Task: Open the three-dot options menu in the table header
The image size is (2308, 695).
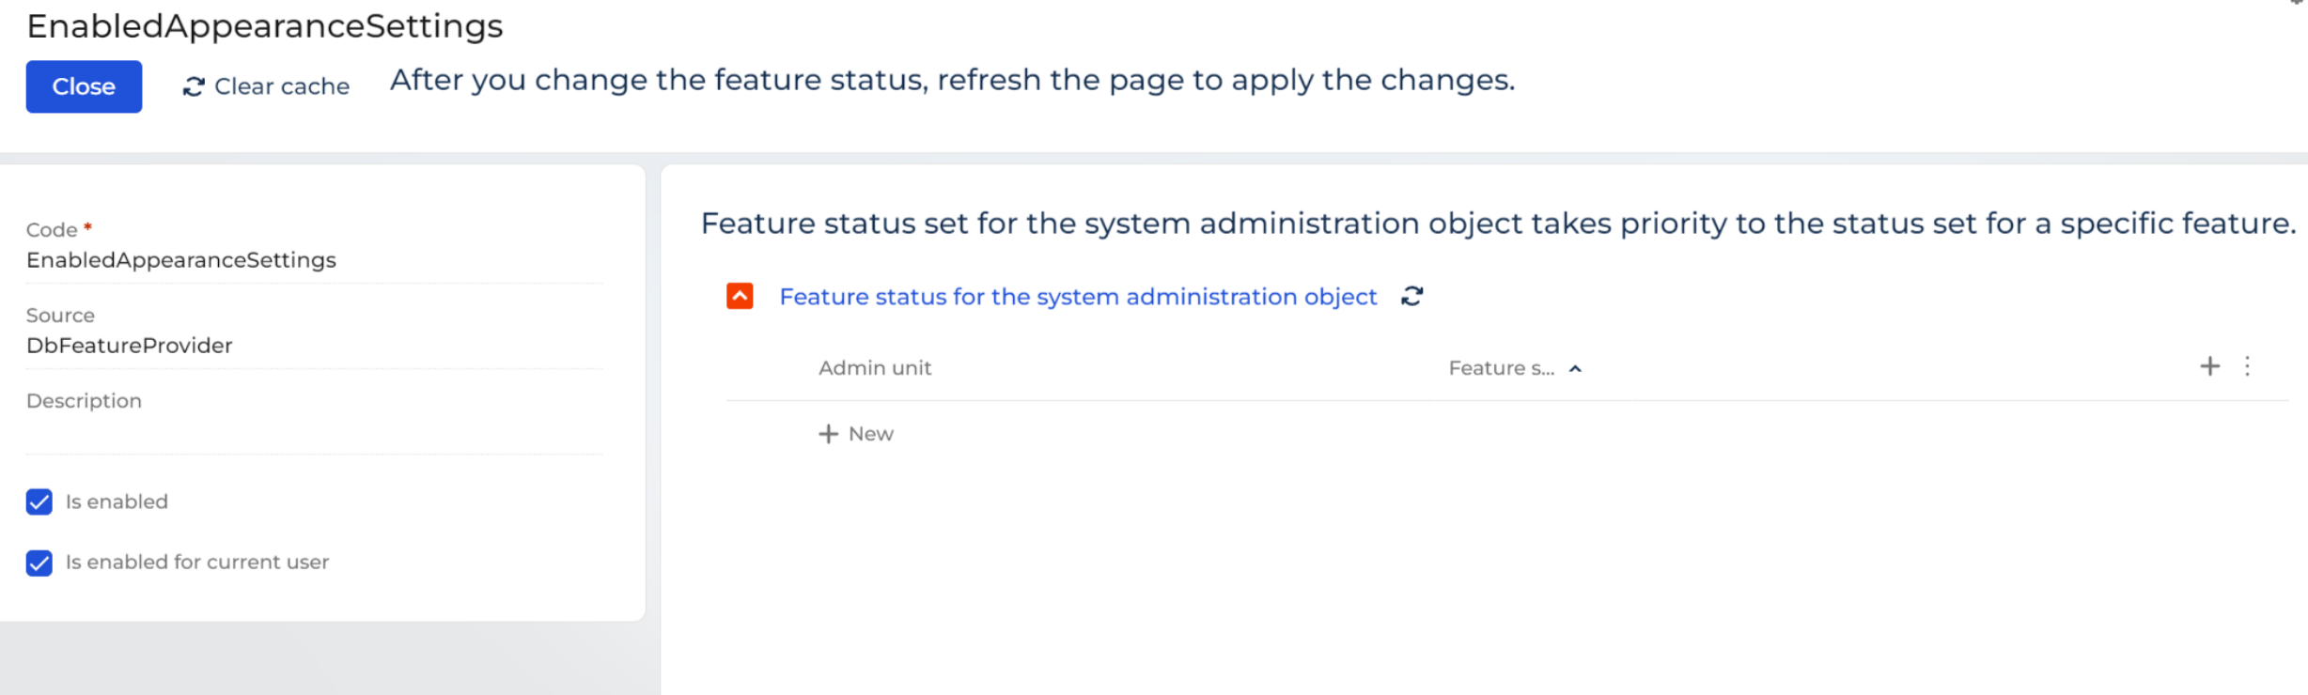Action: (x=2248, y=366)
